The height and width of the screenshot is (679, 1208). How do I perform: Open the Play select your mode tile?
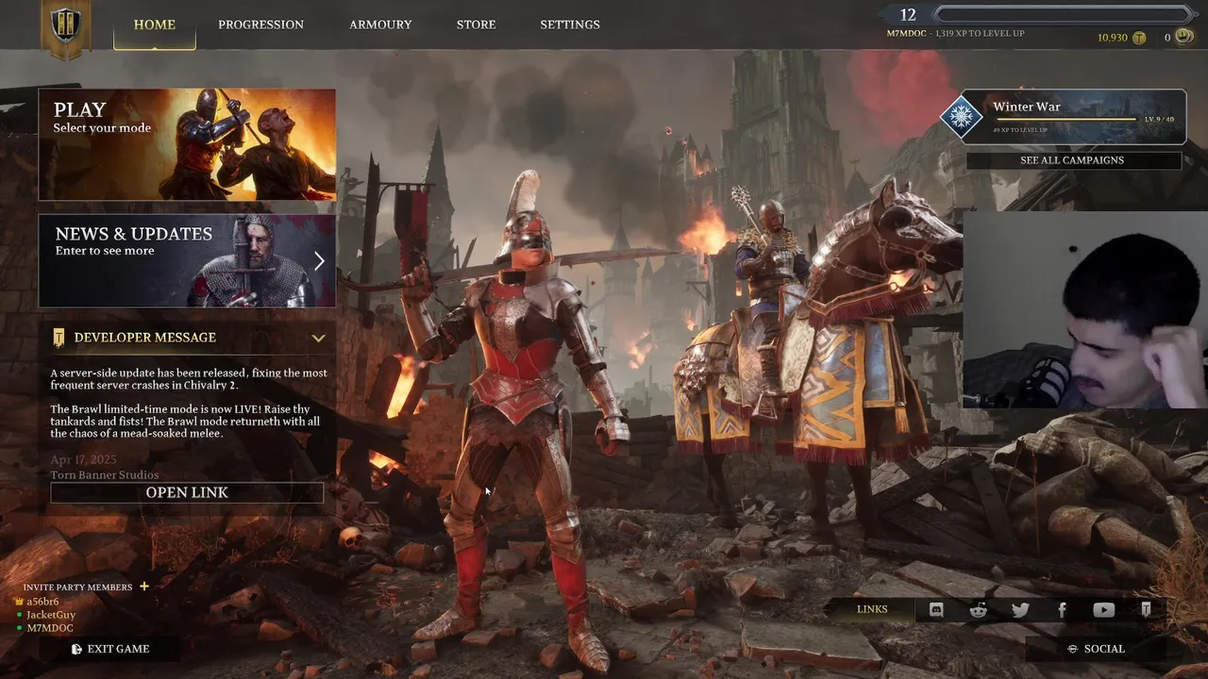(x=187, y=144)
